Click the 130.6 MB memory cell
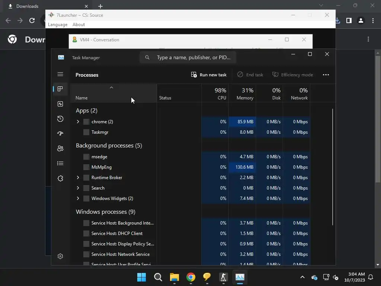Image resolution: width=381 pixels, height=286 pixels. coord(242,167)
